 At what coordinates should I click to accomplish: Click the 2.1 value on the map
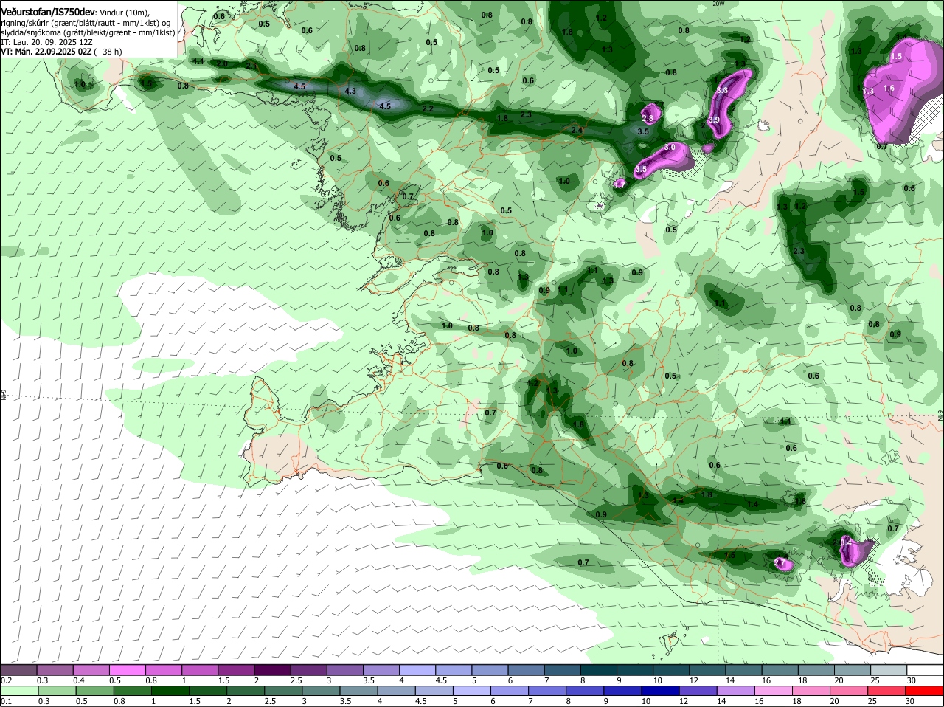(251, 66)
